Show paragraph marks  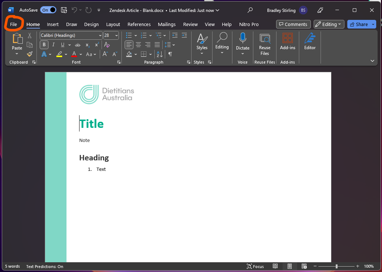click(170, 54)
